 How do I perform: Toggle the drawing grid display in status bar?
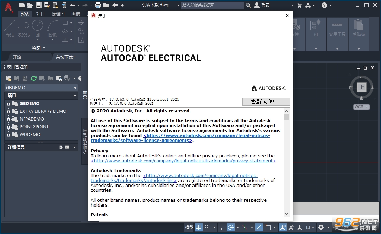(x=199, y=227)
